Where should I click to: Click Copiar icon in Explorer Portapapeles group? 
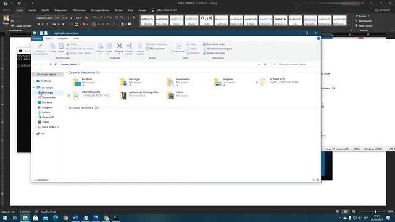[x=52, y=46]
